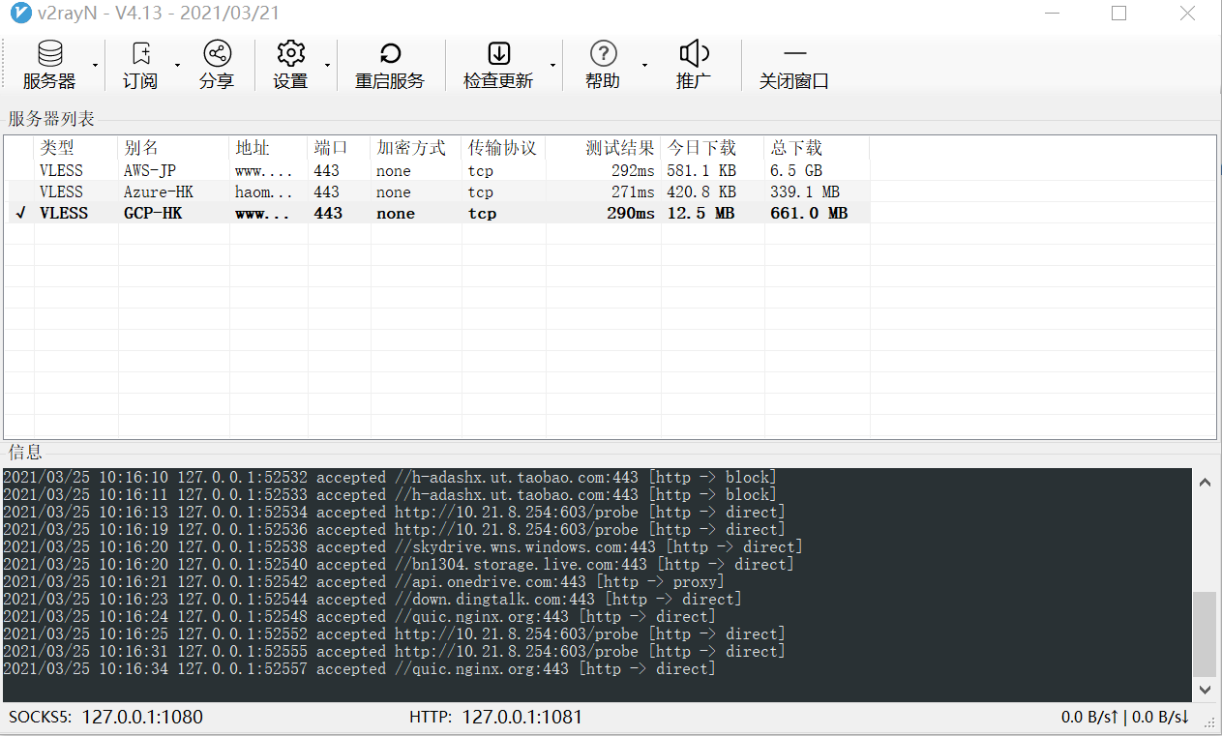Click the down.dingtalk.com log line
Image resolution: width=1222 pixels, height=736 pixels.
pyautogui.click(x=373, y=600)
